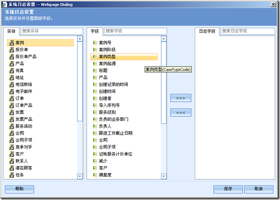This screenshot has width=280, height=200.
Task: Click the entity icon next to 竞争对手
Action: 11,147
